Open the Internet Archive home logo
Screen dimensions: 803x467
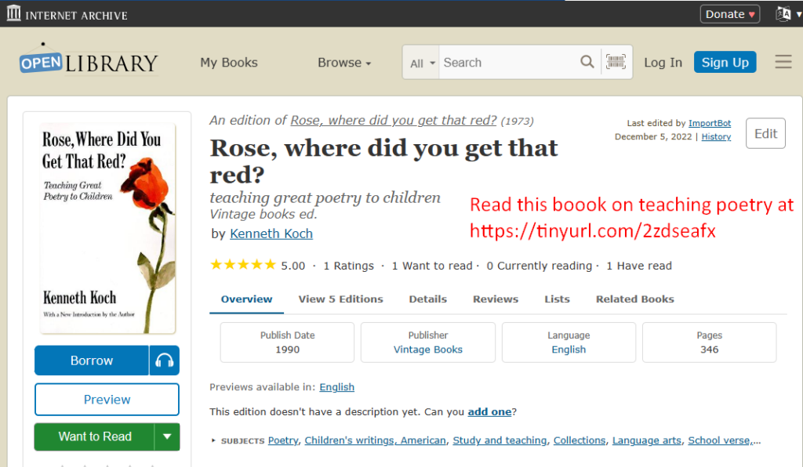point(67,14)
